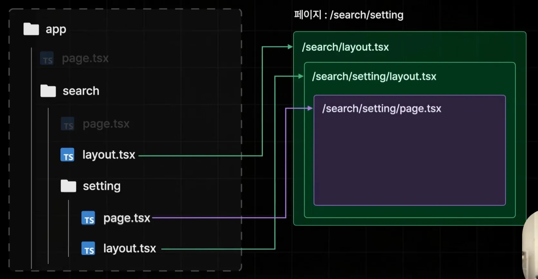
Task: Click the setting folder icon
Action: pos(68,186)
